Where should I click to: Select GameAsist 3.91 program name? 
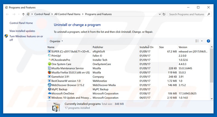tap(60, 77)
